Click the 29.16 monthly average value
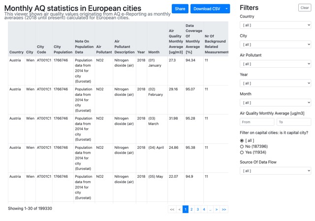Screen dimensions: 315x221 coord(173,89)
